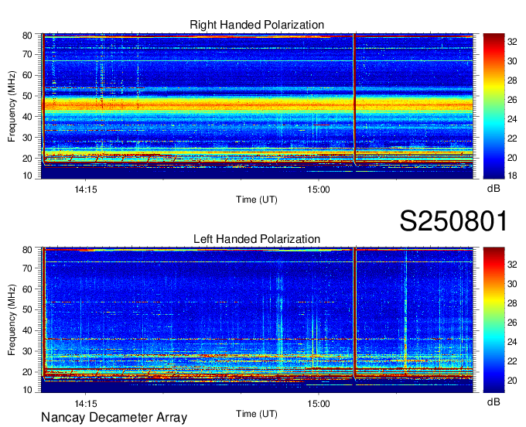Click the 30 value on Left Handed color bar
The height and width of the screenshot is (427, 526).
click(512, 284)
